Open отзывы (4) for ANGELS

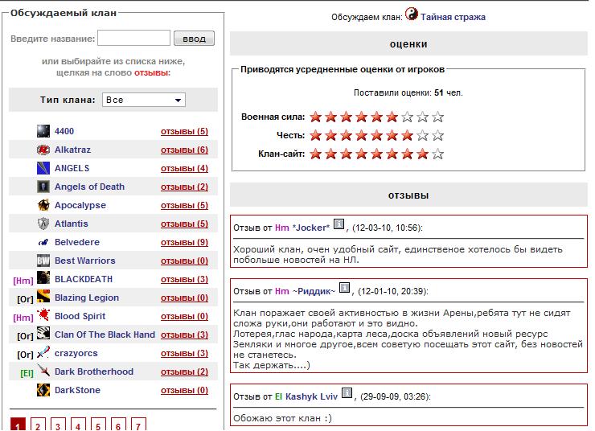click(184, 168)
